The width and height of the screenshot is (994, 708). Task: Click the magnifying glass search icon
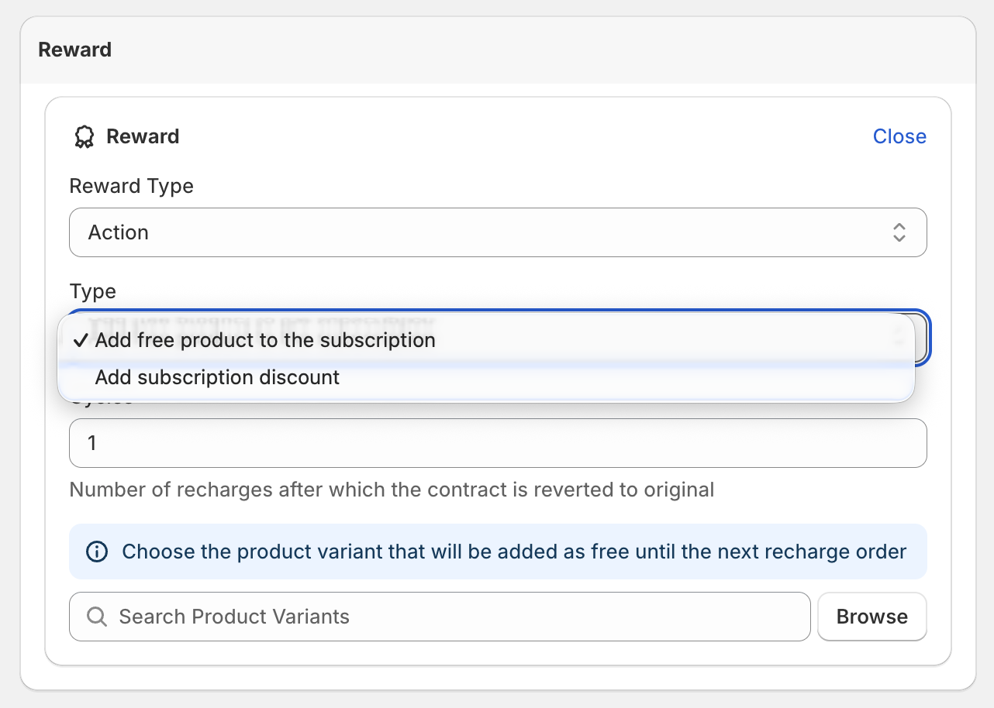tap(97, 617)
